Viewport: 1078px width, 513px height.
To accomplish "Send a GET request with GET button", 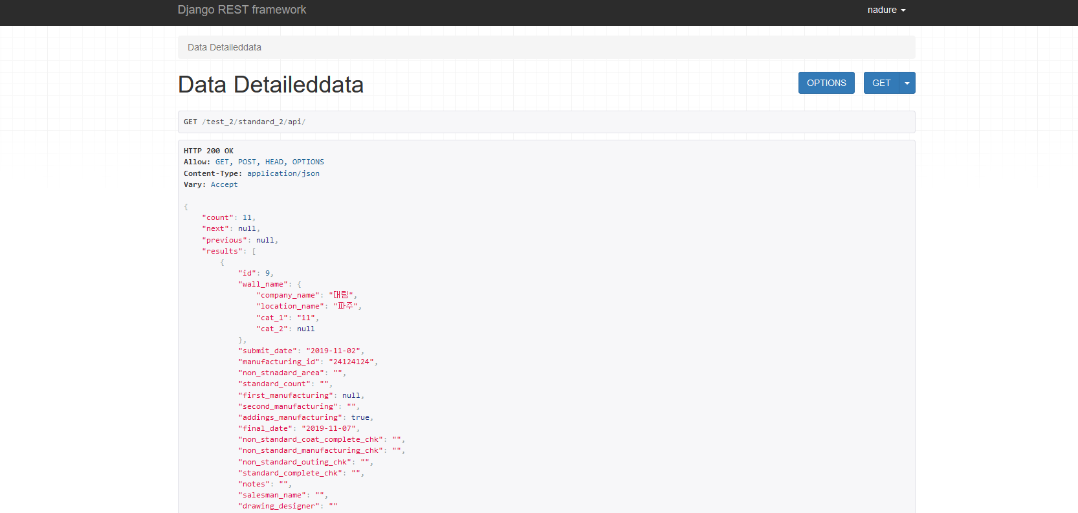I will coord(881,83).
